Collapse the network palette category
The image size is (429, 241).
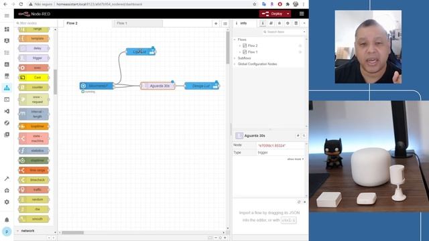click(x=27, y=231)
